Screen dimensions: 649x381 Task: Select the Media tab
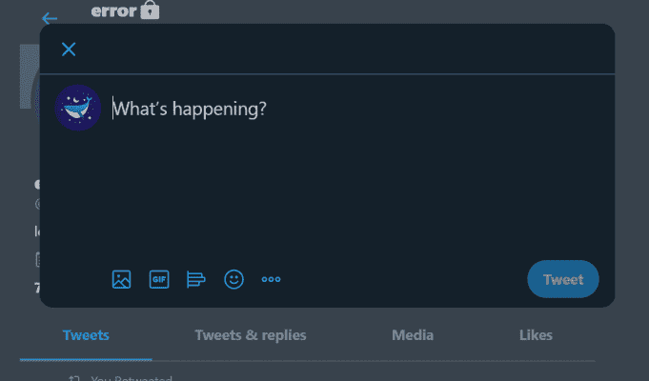413,335
